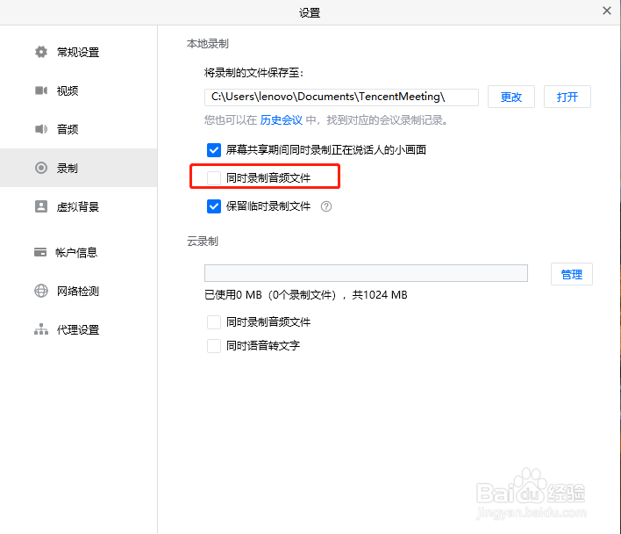Click the 将录制的文件保存至 label
This screenshot has height=534, width=621.
point(253,73)
